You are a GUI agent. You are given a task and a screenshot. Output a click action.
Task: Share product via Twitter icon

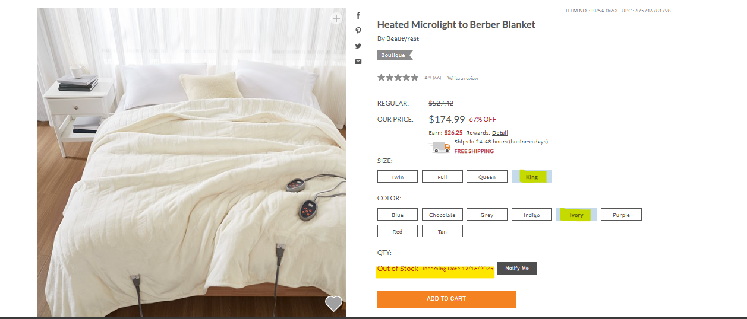click(358, 46)
